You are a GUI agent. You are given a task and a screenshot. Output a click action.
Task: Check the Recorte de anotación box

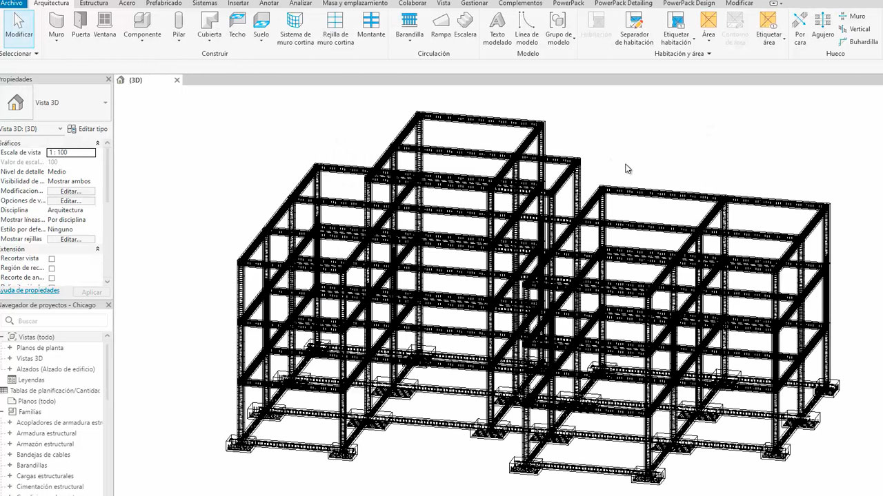pyautogui.click(x=52, y=278)
